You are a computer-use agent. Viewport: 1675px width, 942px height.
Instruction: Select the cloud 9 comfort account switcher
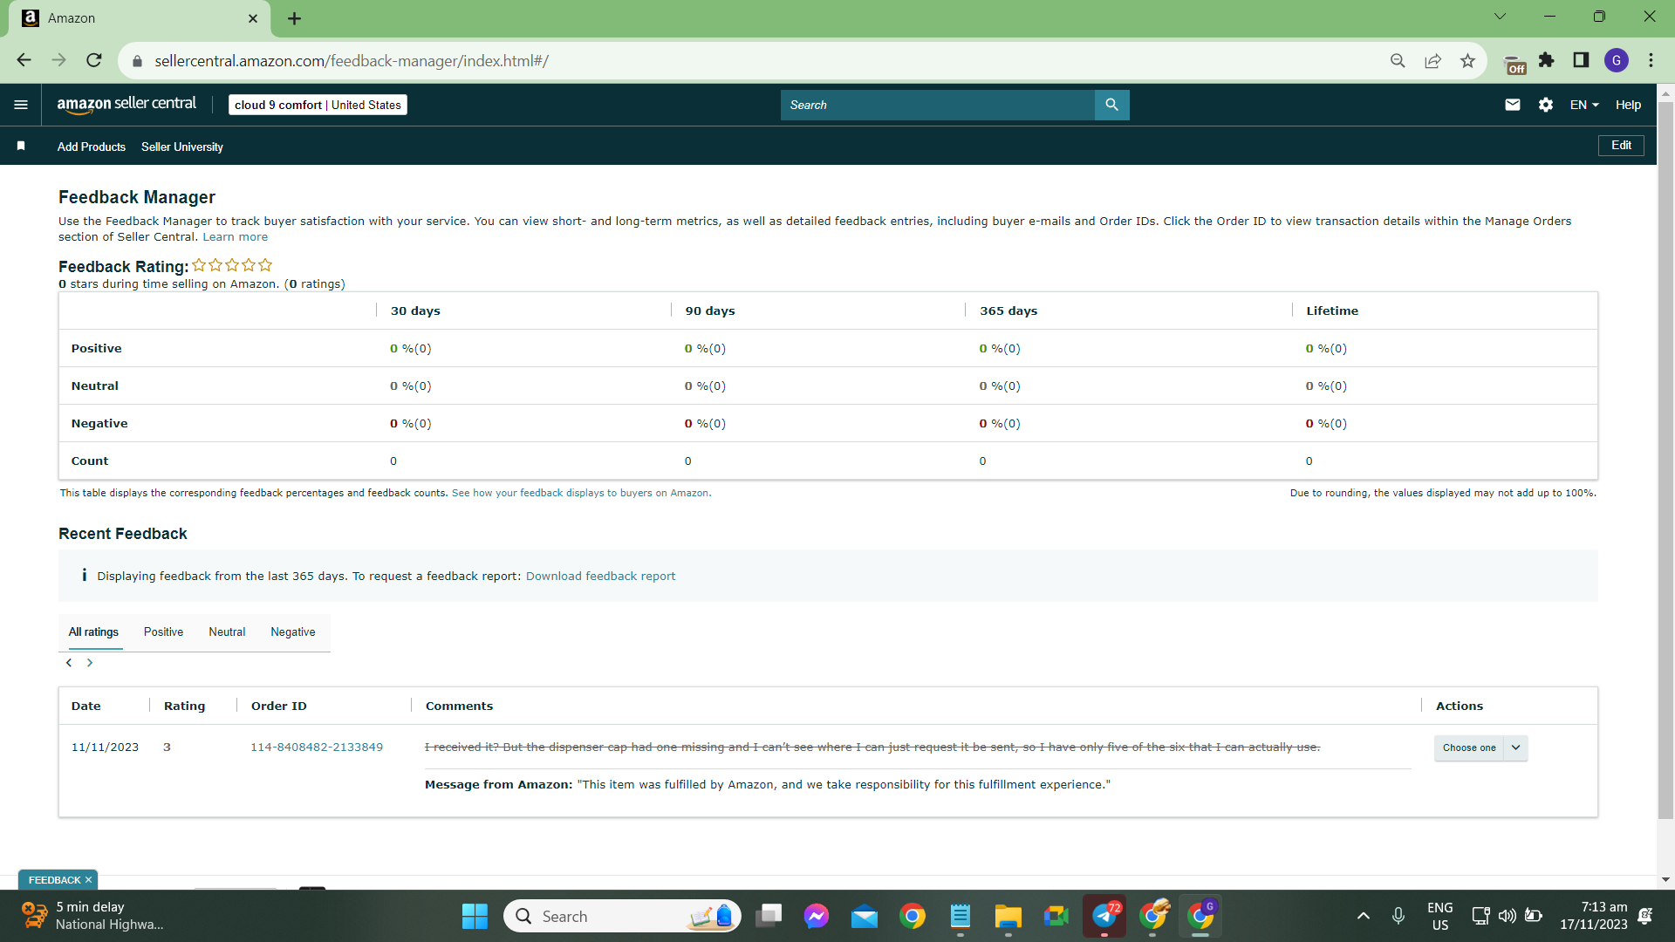pos(318,105)
